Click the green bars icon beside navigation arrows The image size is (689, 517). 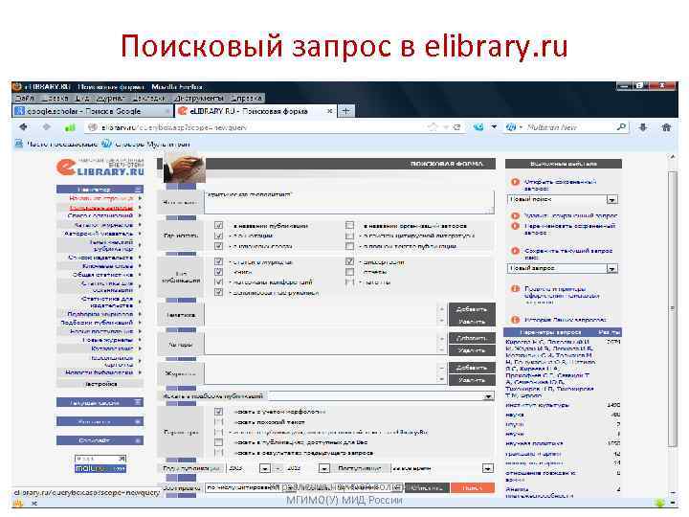point(70,127)
